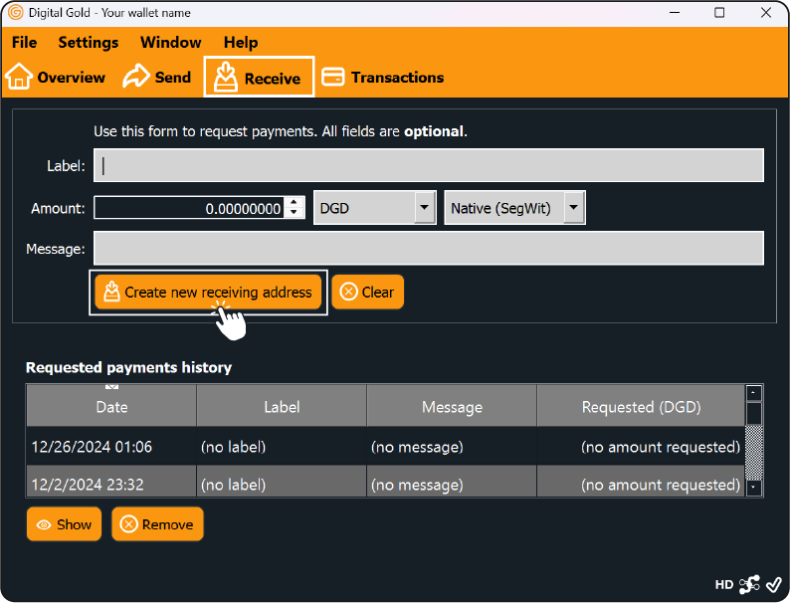The image size is (790, 603).
Task: Remove the selected payment request
Action: pos(157,524)
